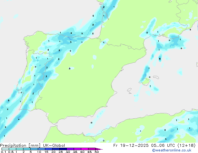Click the forecast date 'Fr 19-12-2025' text
The height and width of the screenshot is (153, 198).
[131, 146]
